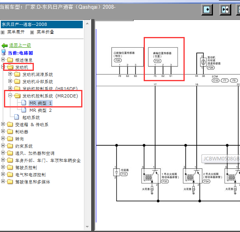Click the MR20DE open folder icon
The height and width of the screenshot is (232, 240).
point(17,96)
